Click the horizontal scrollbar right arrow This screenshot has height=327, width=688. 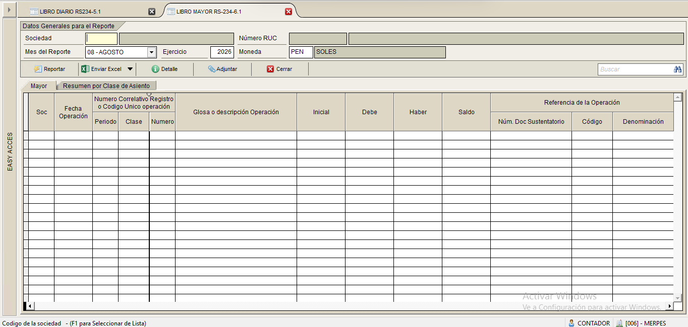[x=669, y=306]
